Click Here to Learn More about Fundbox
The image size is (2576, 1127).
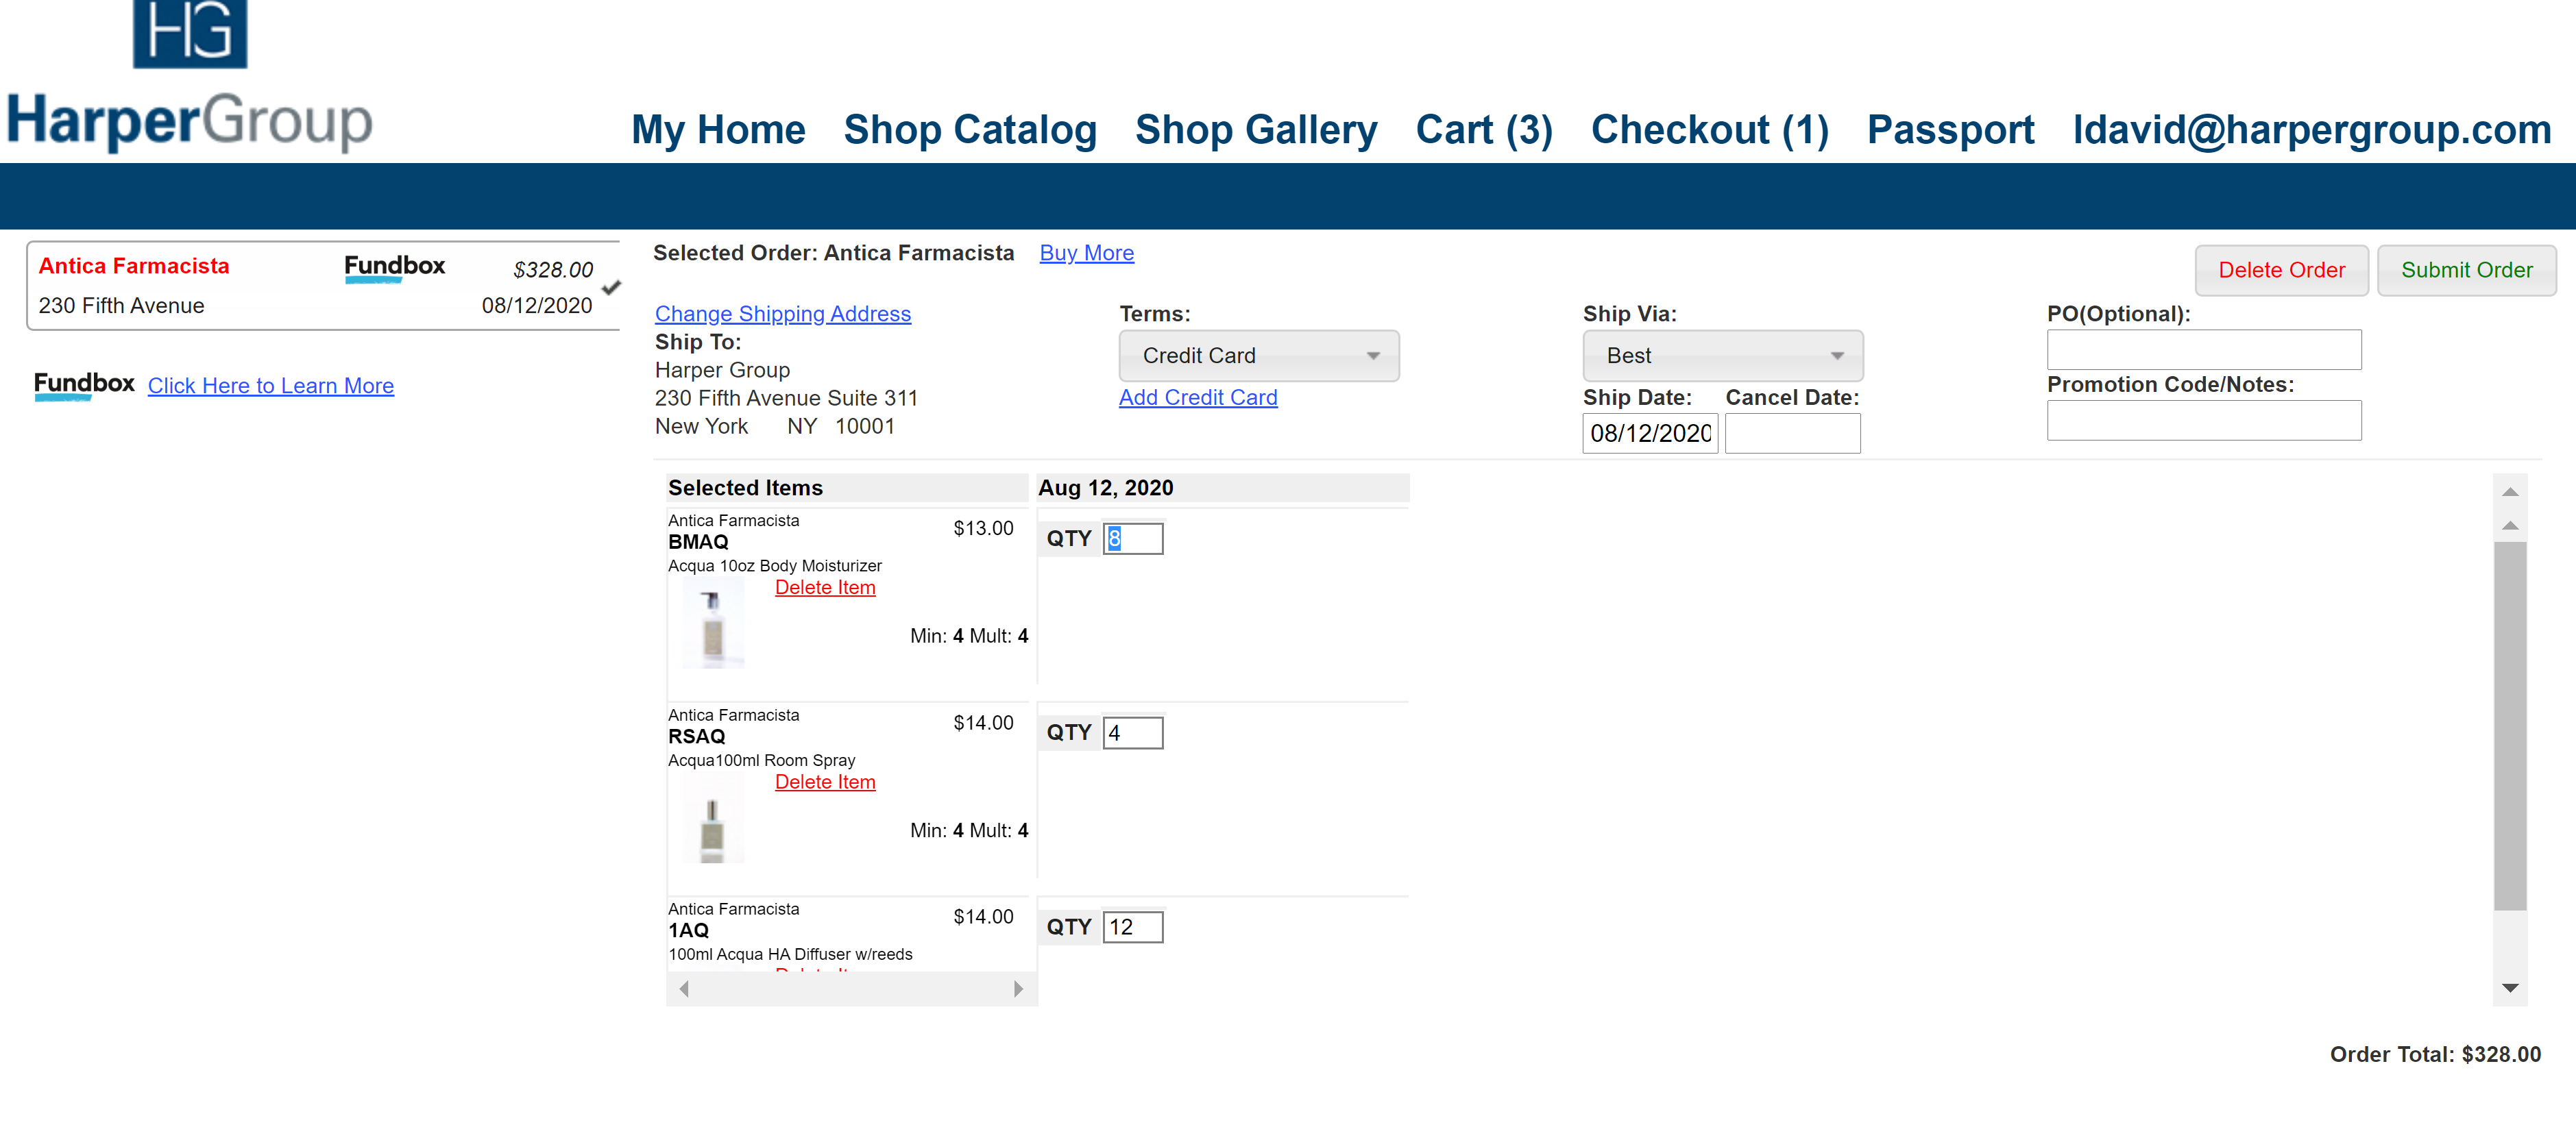[x=270, y=386]
